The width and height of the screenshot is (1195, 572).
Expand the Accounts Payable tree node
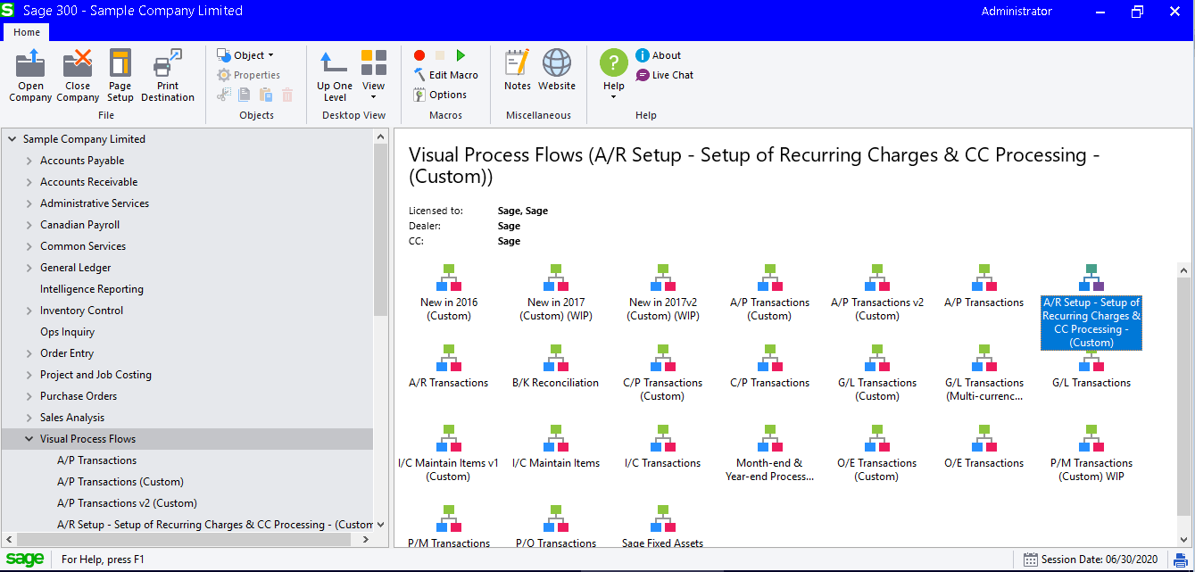point(29,161)
